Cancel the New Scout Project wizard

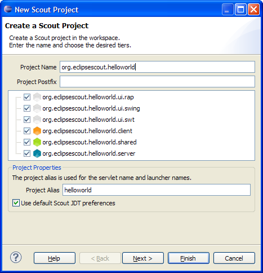(x=234, y=258)
